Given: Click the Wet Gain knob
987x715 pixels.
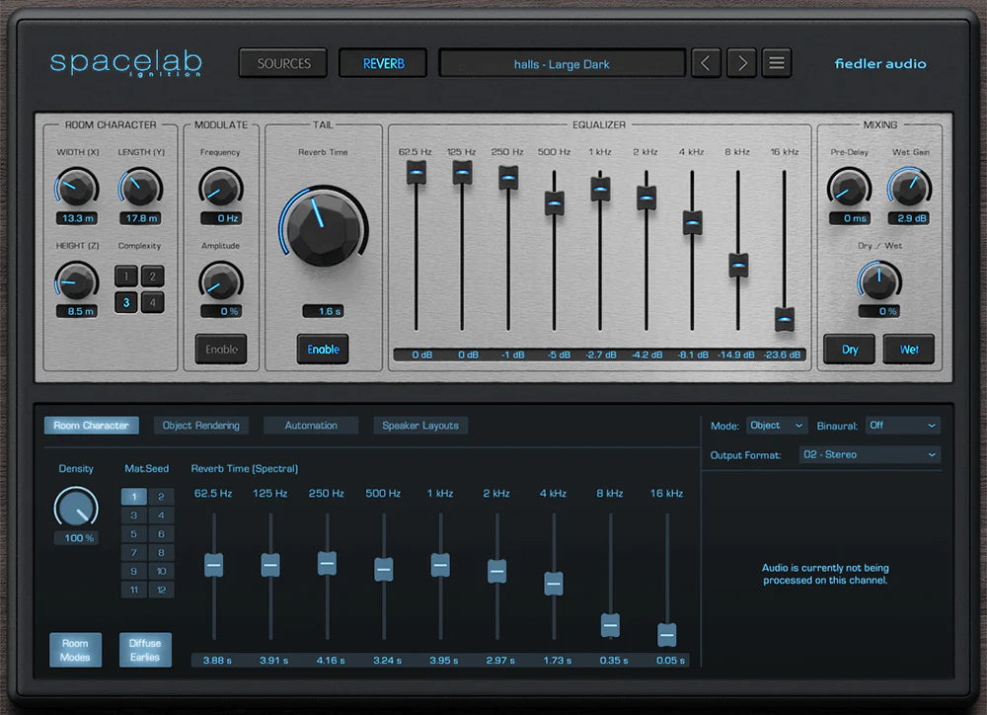Looking at the screenshot, I should tap(908, 187).
